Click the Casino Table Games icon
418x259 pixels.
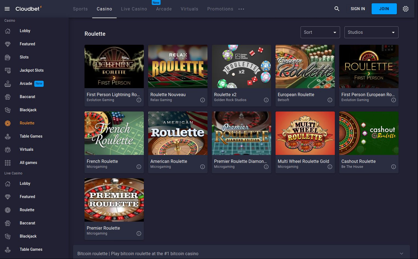[x=8, y=136]
